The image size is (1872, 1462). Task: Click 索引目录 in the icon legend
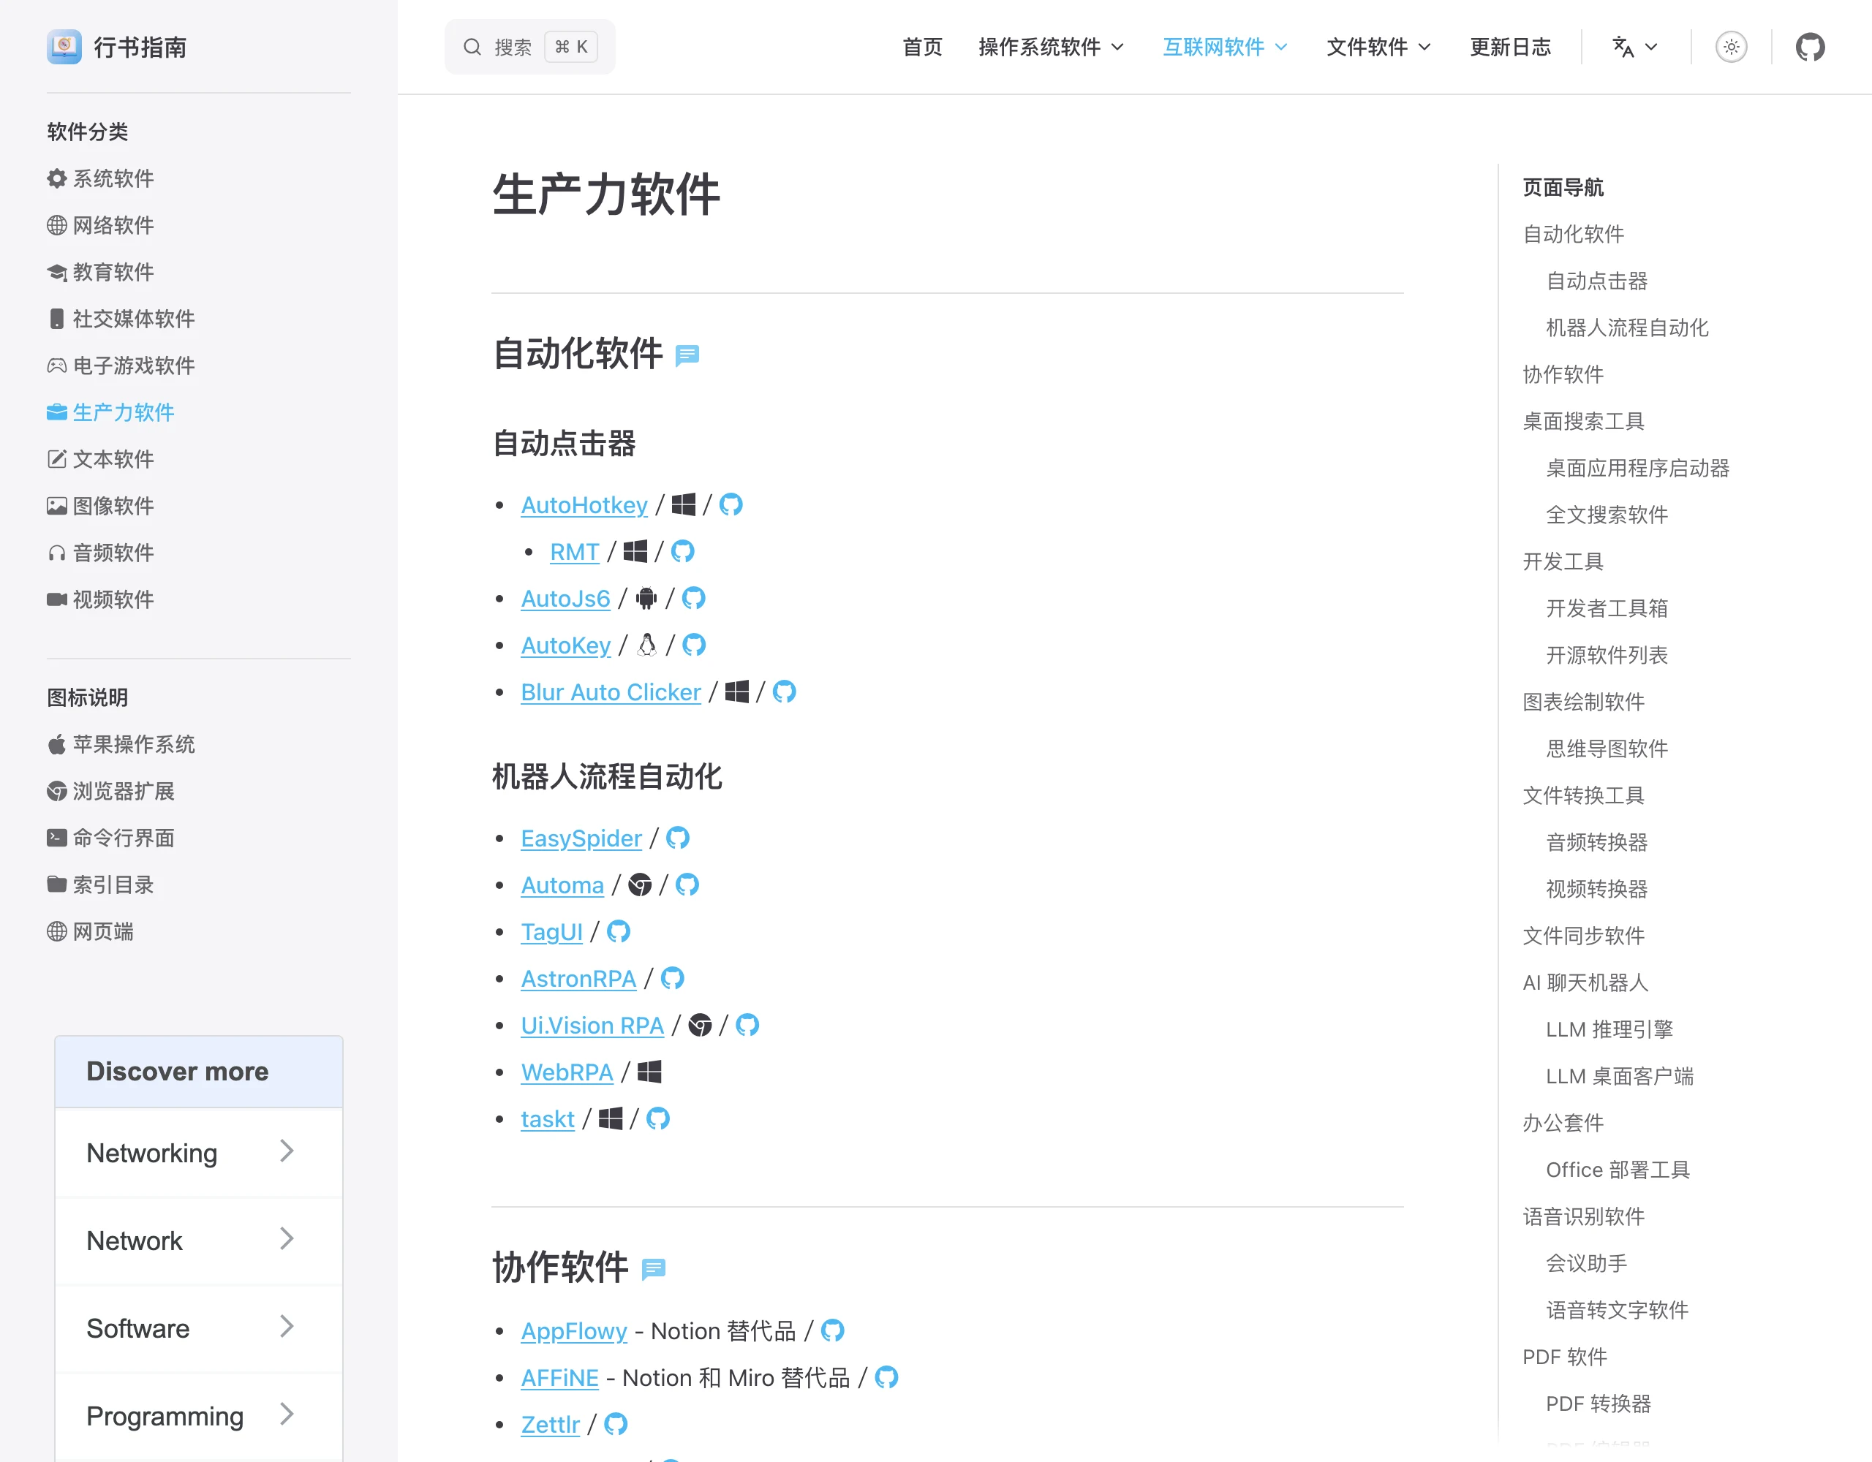point(100,885)
